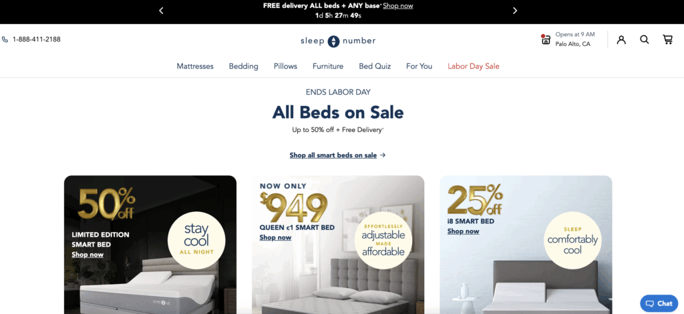The height and width of the screenshot is (314, 684).
Task: Shop now for Queen c1 Smart Bed
Action: [275, 237]
